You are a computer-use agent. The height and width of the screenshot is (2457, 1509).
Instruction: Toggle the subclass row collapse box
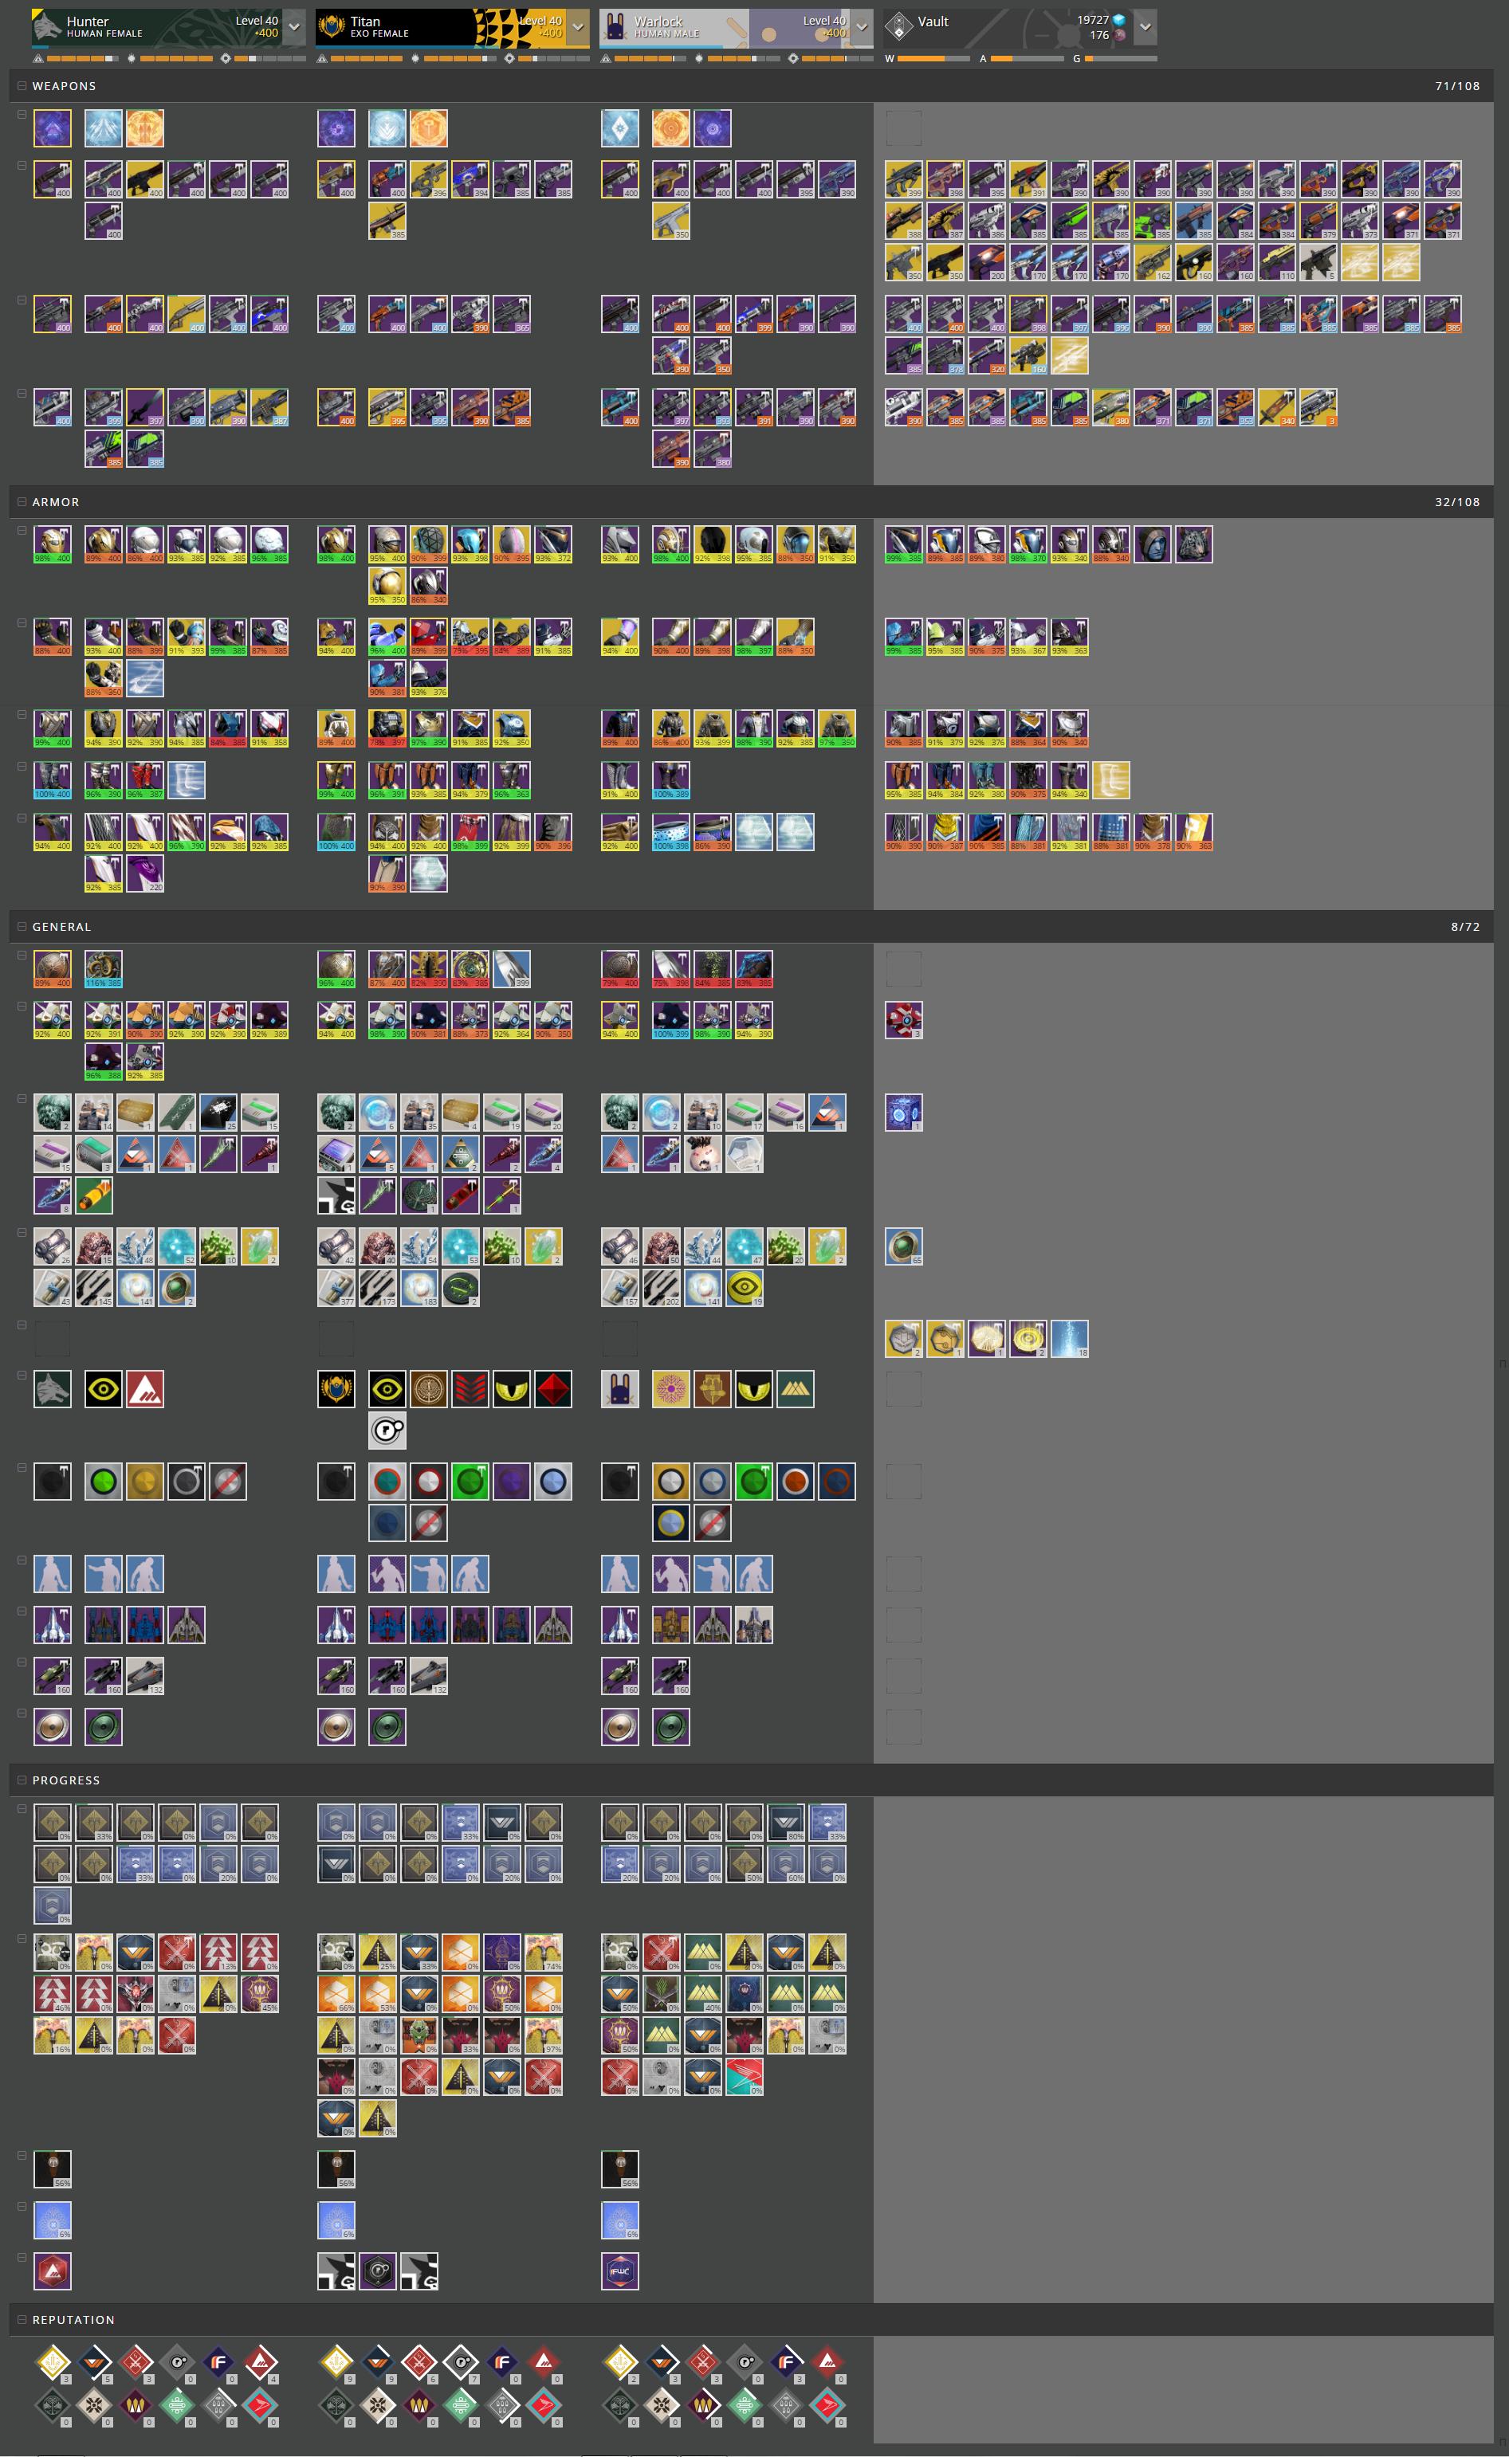click(22, 115)
